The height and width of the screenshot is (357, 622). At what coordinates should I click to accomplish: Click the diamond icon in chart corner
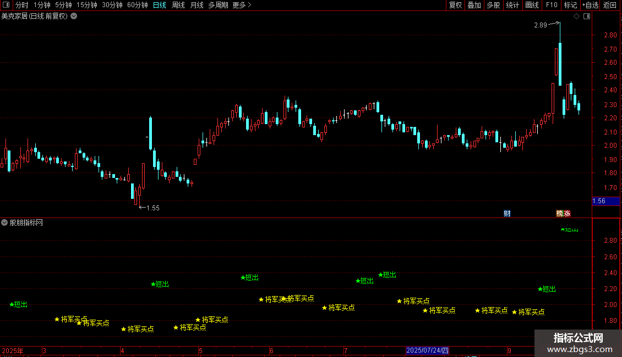576,16
